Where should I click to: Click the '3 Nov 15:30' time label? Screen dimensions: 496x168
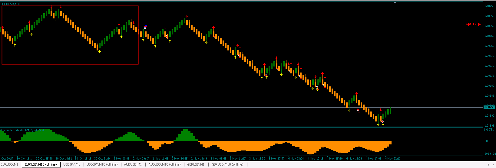point(257,158)
